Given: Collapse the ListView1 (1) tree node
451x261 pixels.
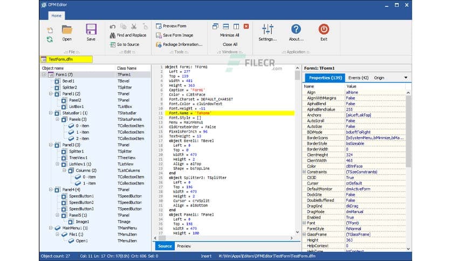Looking at the screenshot, I should (57, 164).
